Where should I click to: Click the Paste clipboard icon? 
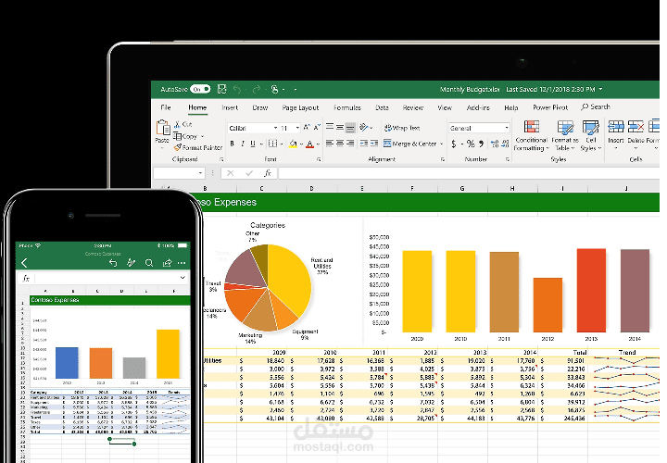[162, 128]
